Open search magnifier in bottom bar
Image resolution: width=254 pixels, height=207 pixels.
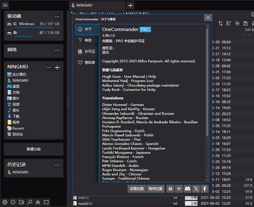click(30, 202)
